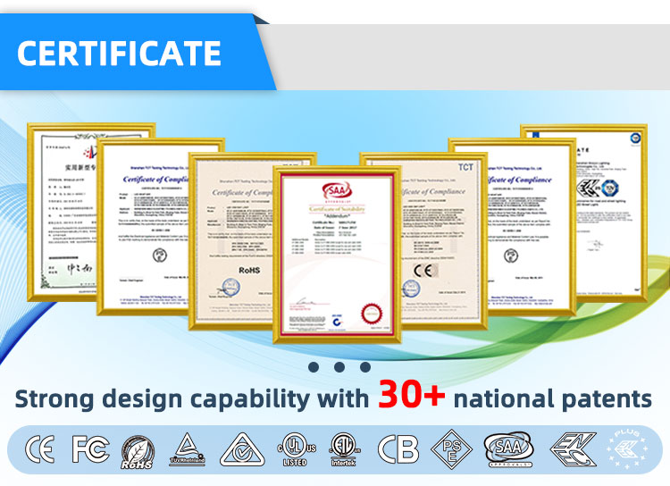The image size is (670, 486).
Task: Open the ENEC certification icon
Action: click(x=573, y=449)
